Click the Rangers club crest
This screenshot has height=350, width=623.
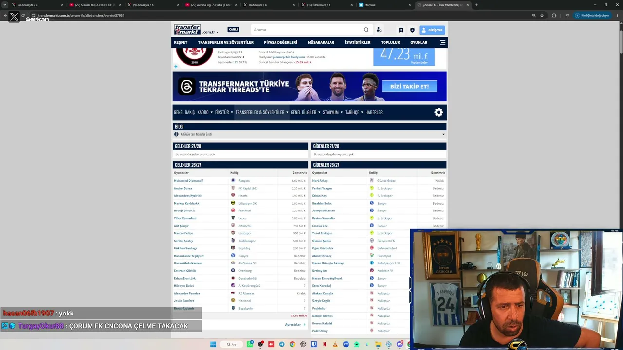coord(233,181)
